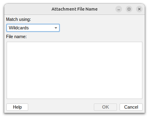Click the "File name:" label
Image resolution: width=149 pixels, height=118 pixels.
coord(16,37)
